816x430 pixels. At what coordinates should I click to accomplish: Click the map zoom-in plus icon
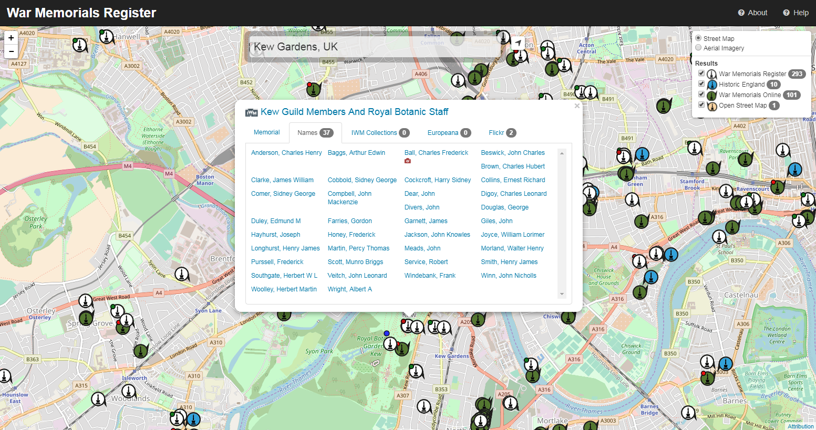click(11, 38)
